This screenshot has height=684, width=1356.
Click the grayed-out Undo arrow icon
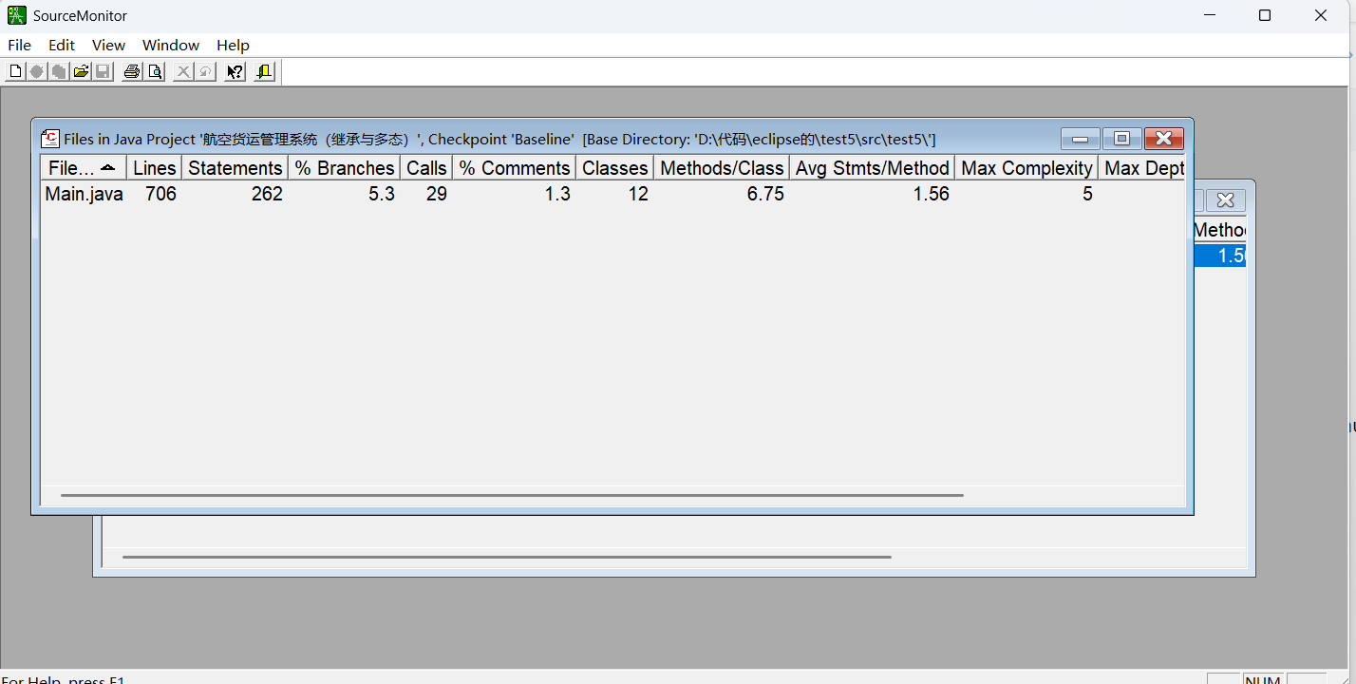205,71
